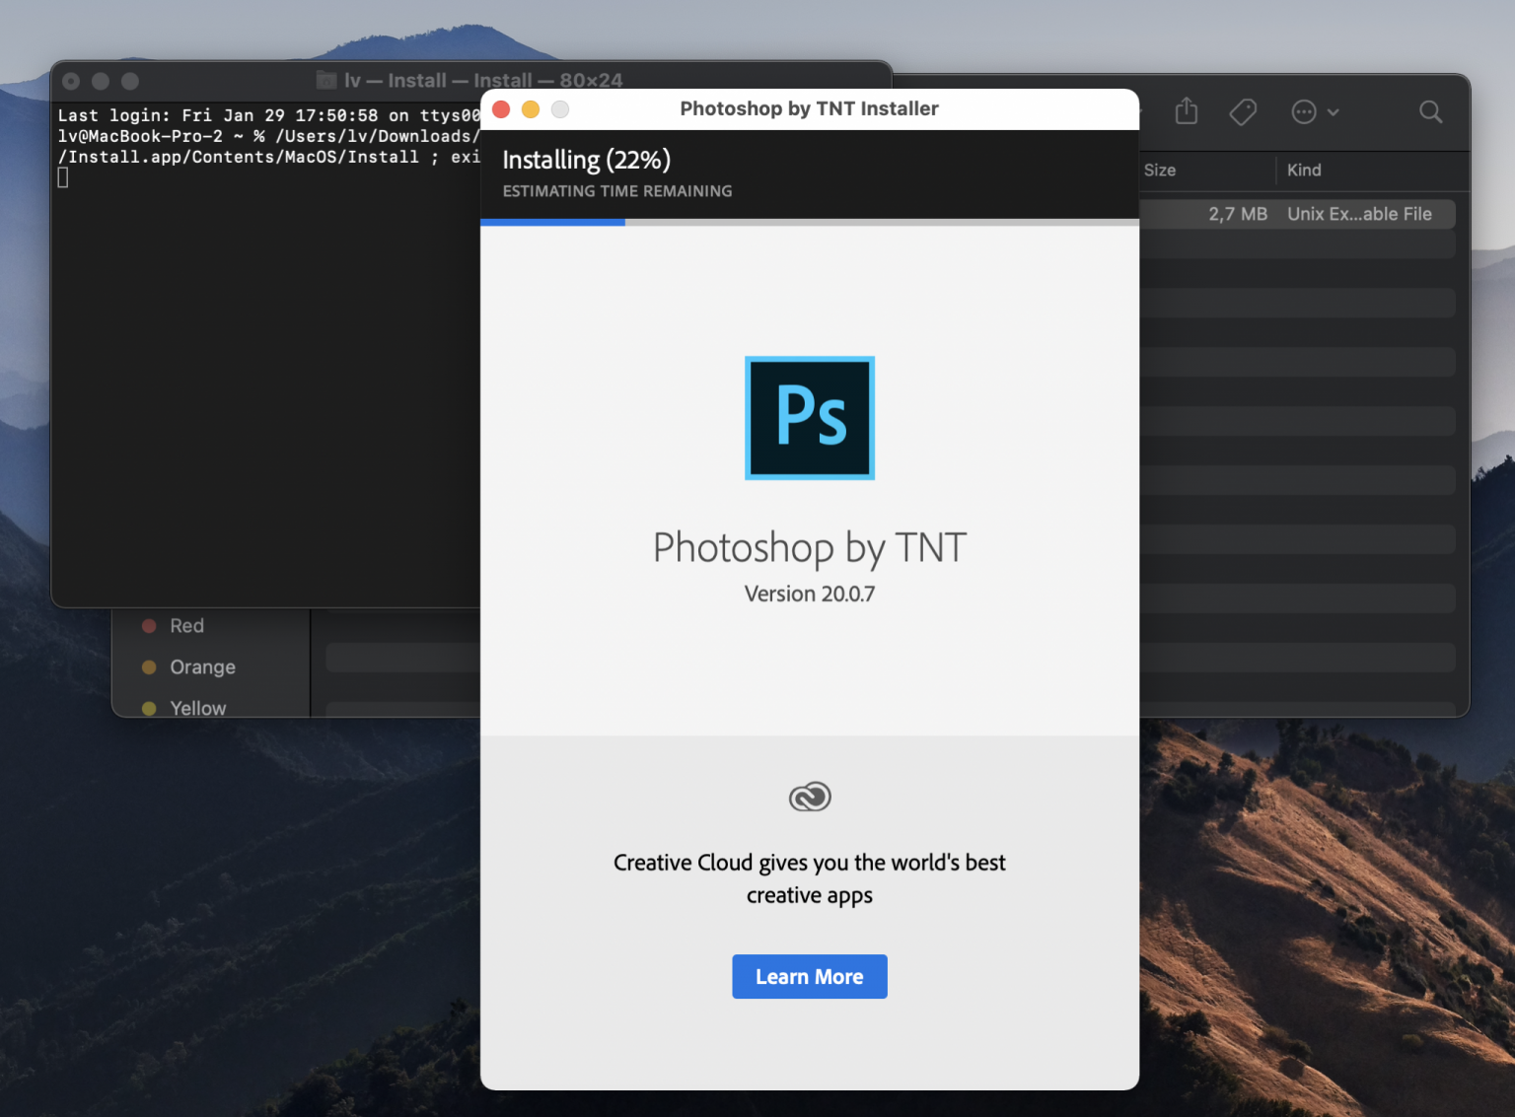Click 'ESTIMATING TIME REMAINING' text
The height and width of the screenshot is (1117, 1515).
pyautogui.click(x=617, y=191)
